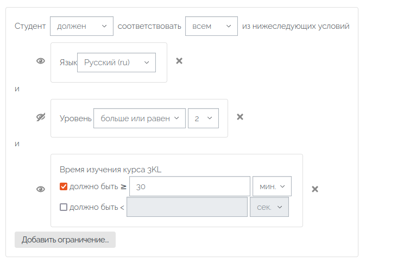Image resolution: width=397 pixels, height=262 pixels.
Task: Click the empty maximum time field
Action: 187,207
